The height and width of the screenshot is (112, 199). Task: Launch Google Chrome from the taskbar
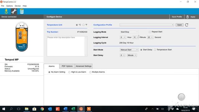42,109
